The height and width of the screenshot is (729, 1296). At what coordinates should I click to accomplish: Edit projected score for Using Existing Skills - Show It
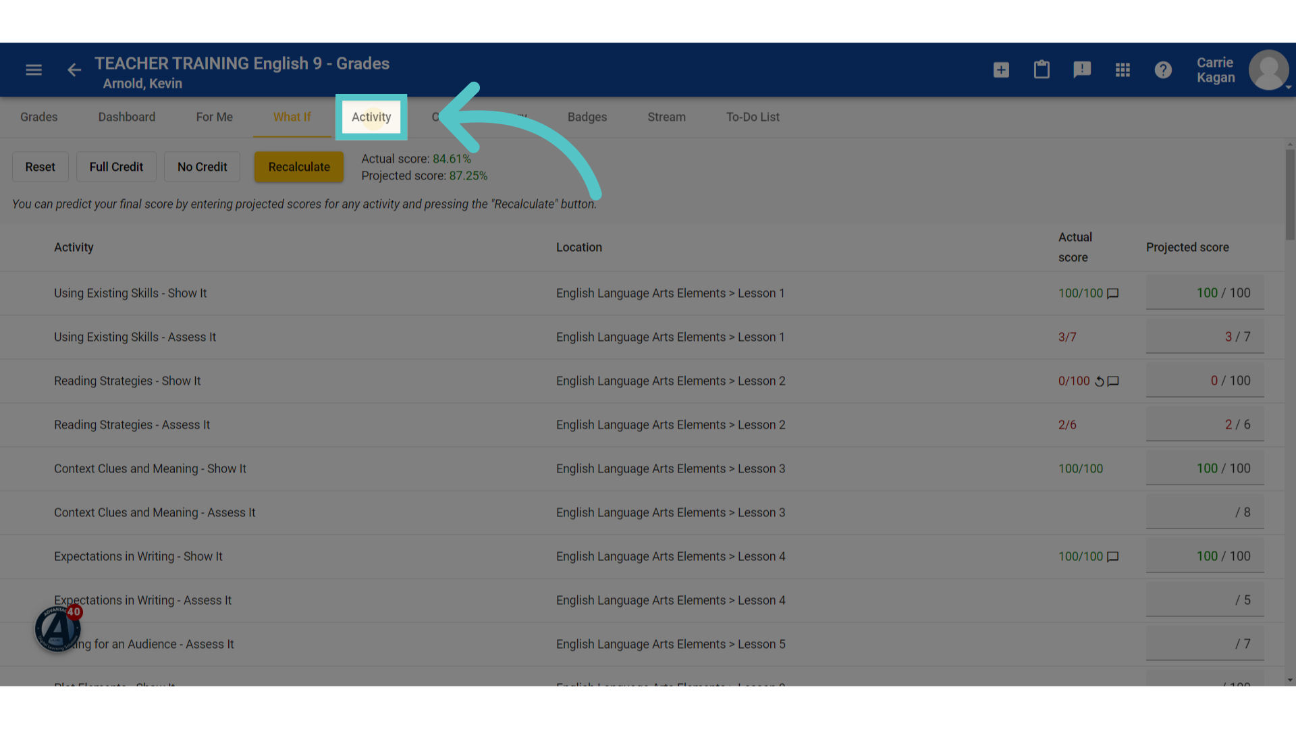(x=1205, y=293)
